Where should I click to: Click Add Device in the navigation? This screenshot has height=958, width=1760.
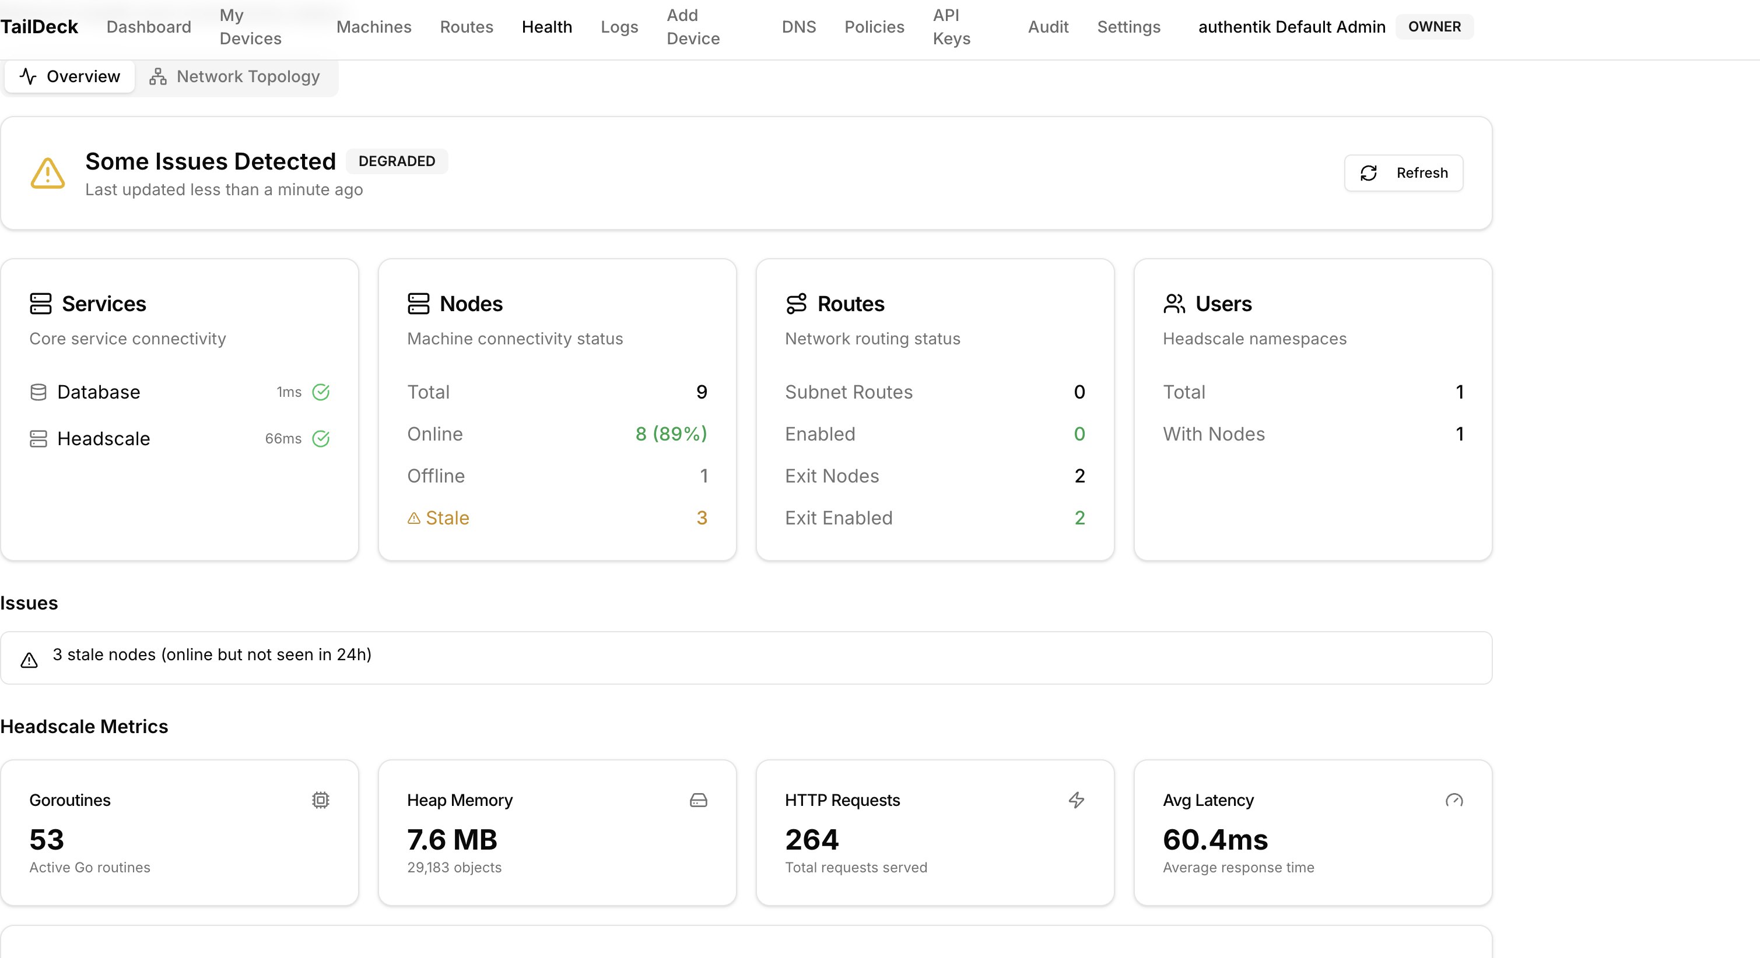(x=692, y=27)
